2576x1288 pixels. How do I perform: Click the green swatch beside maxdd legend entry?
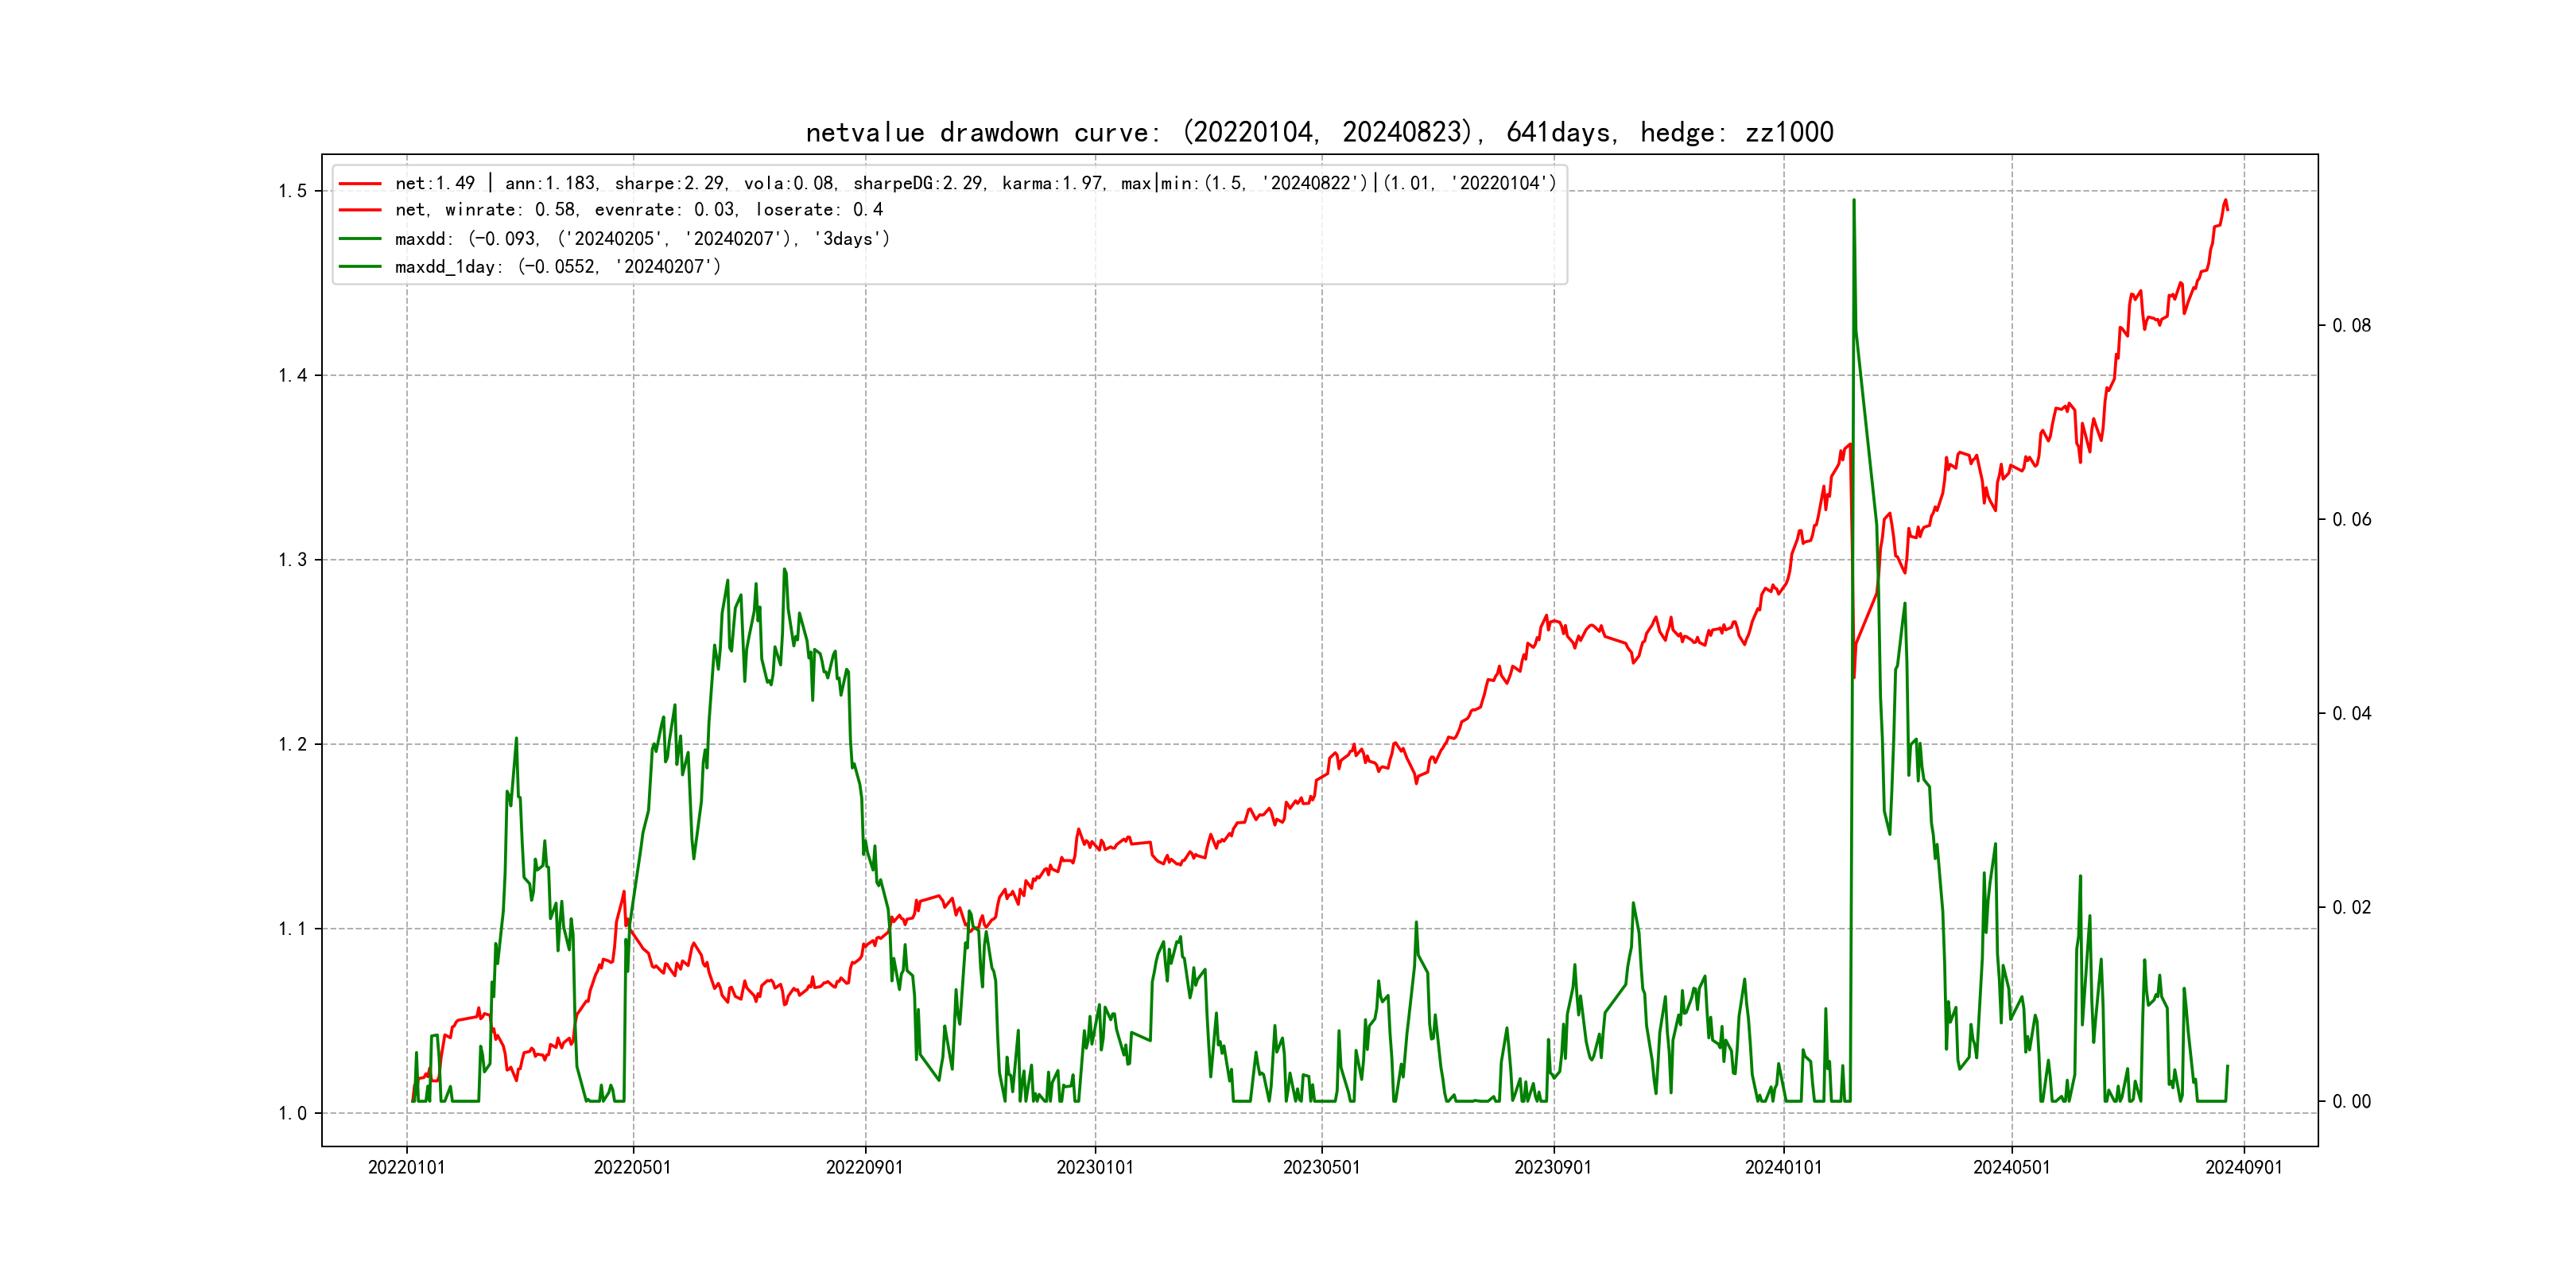(x=360, y=239)
